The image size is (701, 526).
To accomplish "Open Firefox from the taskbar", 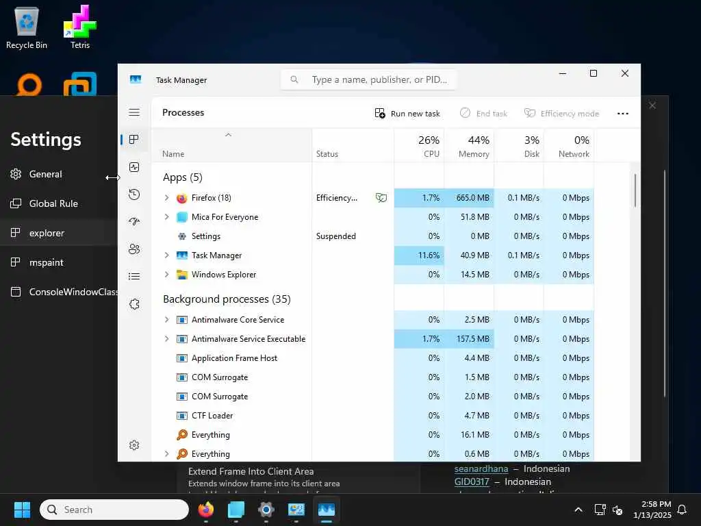I will (206, 510).
